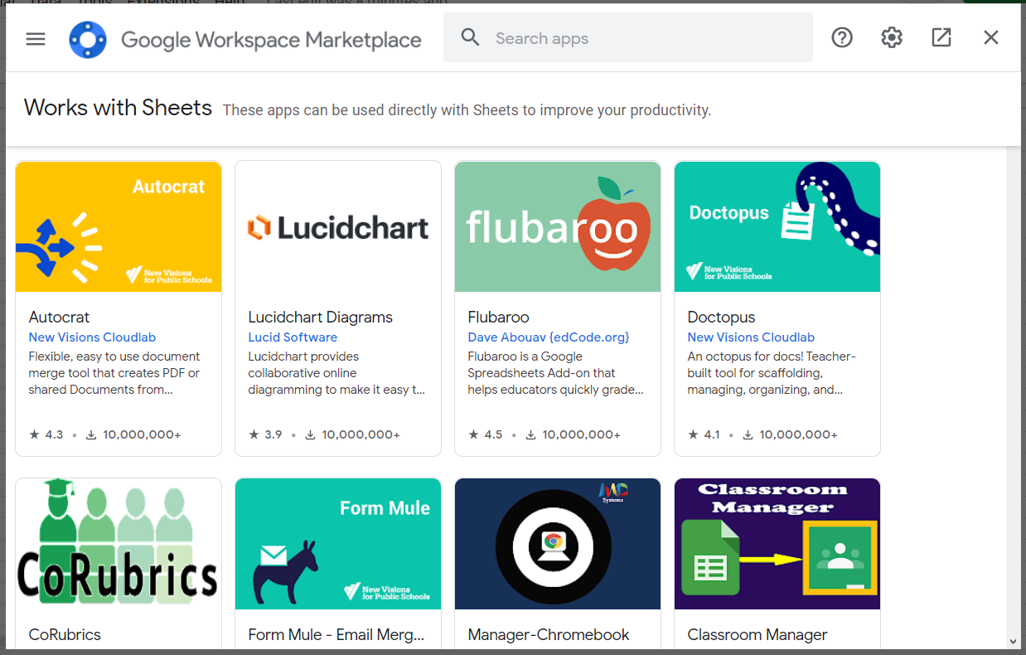Select the Manager-Chromebook title
Image resolution: width=1026 pixels, height=655 pixels.
pyautogui.click(x=549, y=634)
